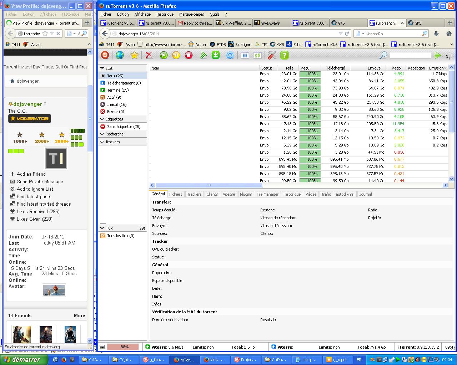457x365 pixels.
Task: Switch to the 'Clients' details tab
Action: pyautogui.click(x=212, y=194)
